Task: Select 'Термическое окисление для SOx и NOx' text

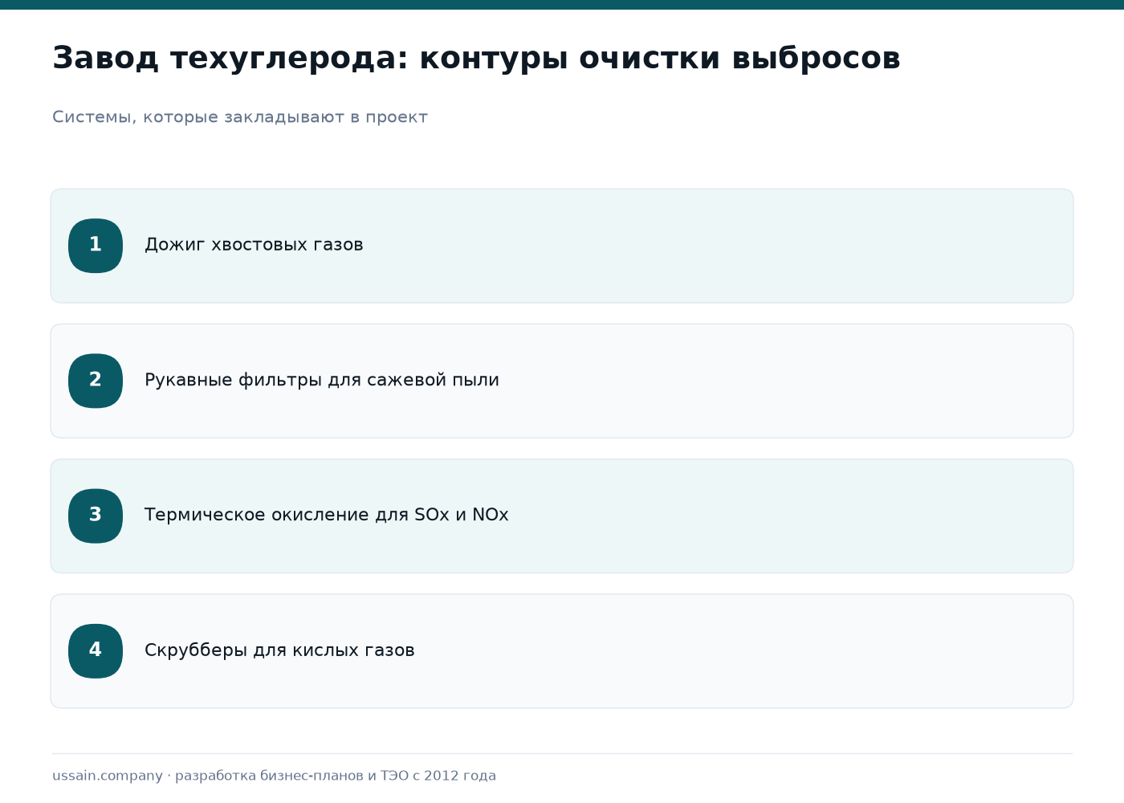Action: coord(327,515)
